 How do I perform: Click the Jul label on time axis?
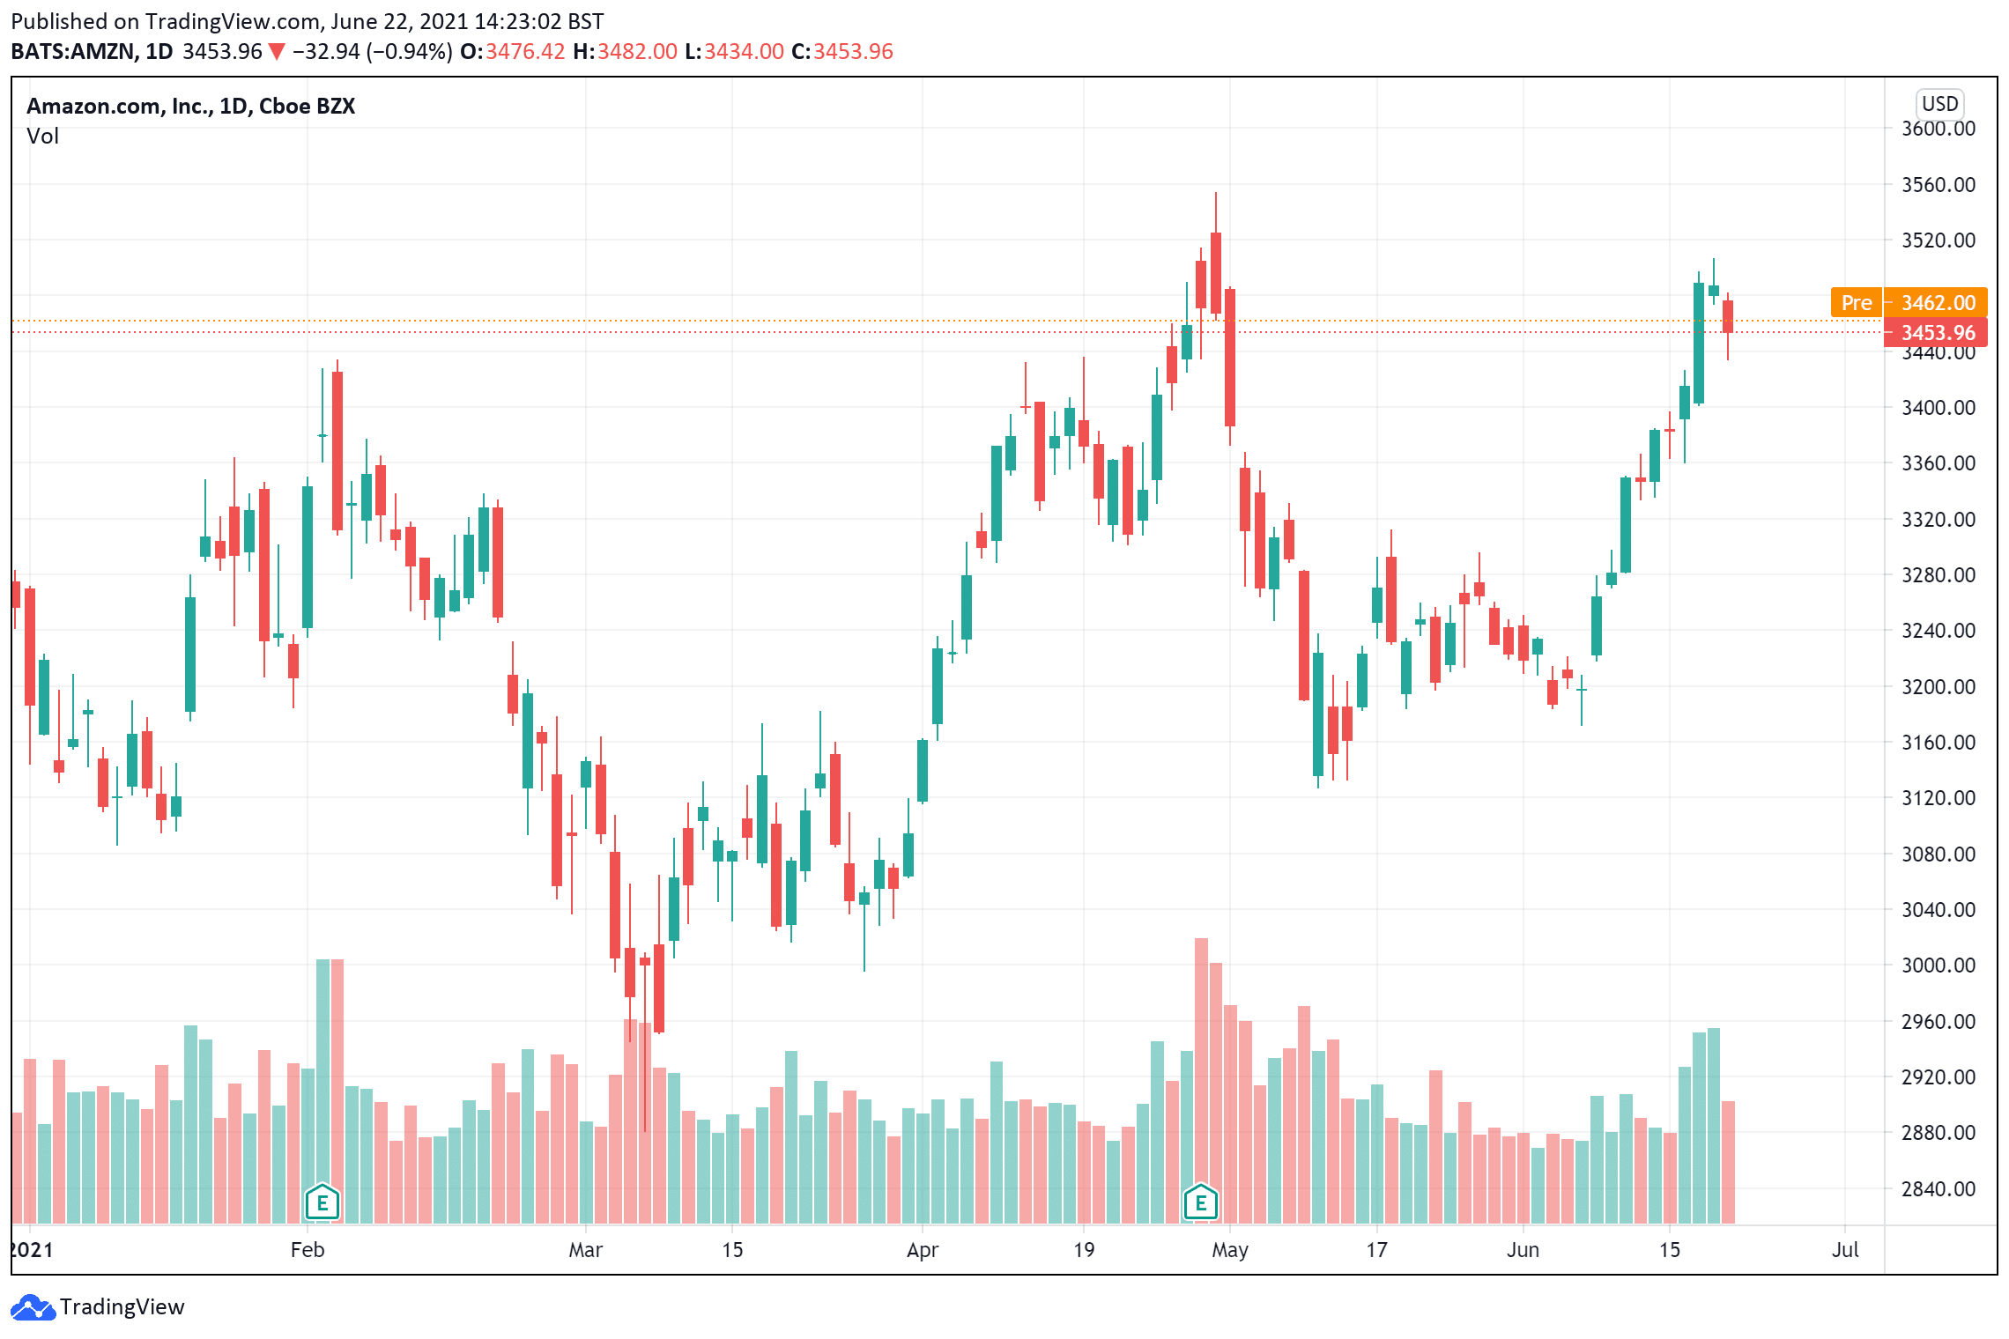1845,1250
